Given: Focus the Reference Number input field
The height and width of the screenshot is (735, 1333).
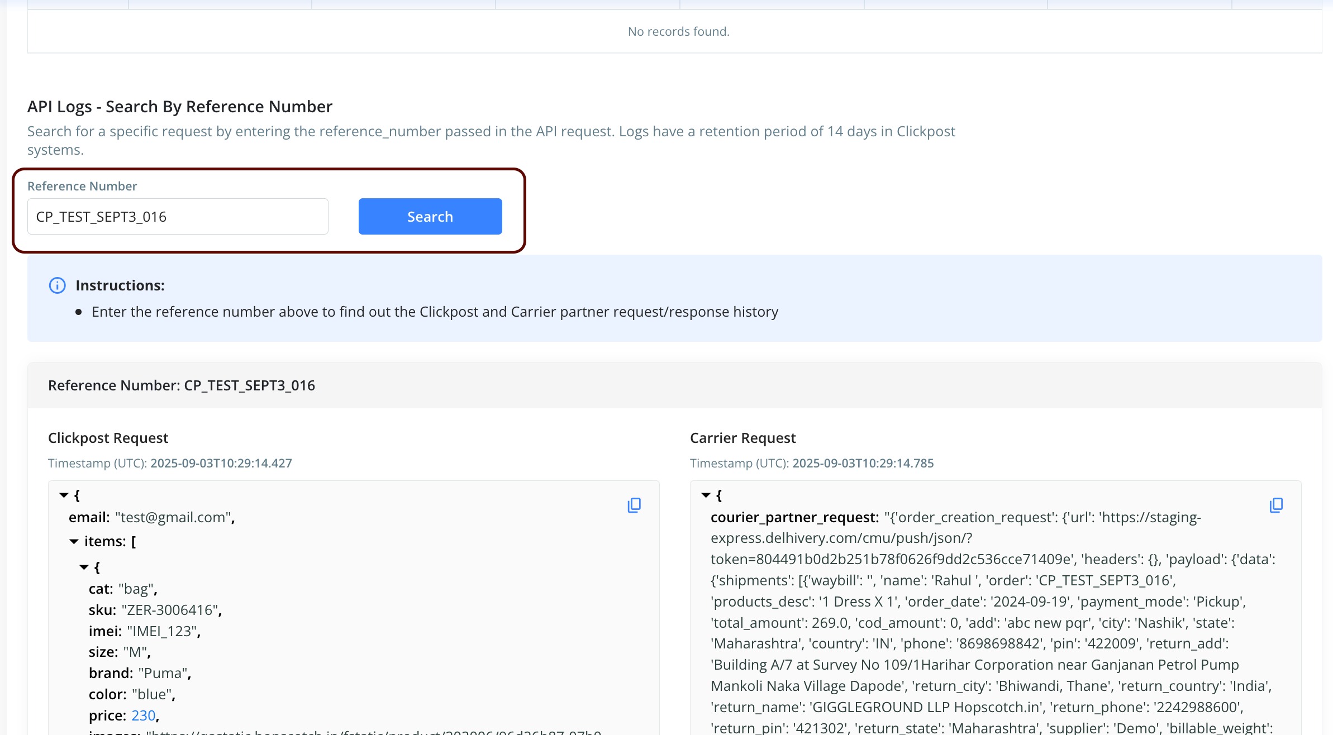Looking at the screenshot, I should (x=178, y=217).
